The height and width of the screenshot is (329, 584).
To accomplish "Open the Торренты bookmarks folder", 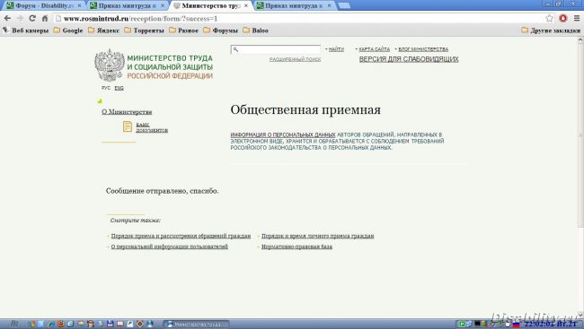I will click(x=144, y=30).
